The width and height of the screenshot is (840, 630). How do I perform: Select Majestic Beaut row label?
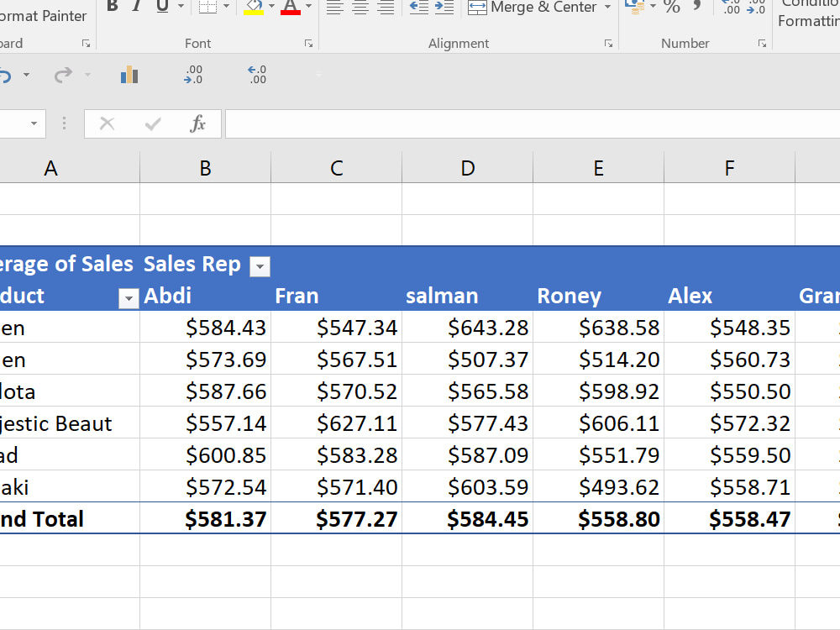click(70, 423)
